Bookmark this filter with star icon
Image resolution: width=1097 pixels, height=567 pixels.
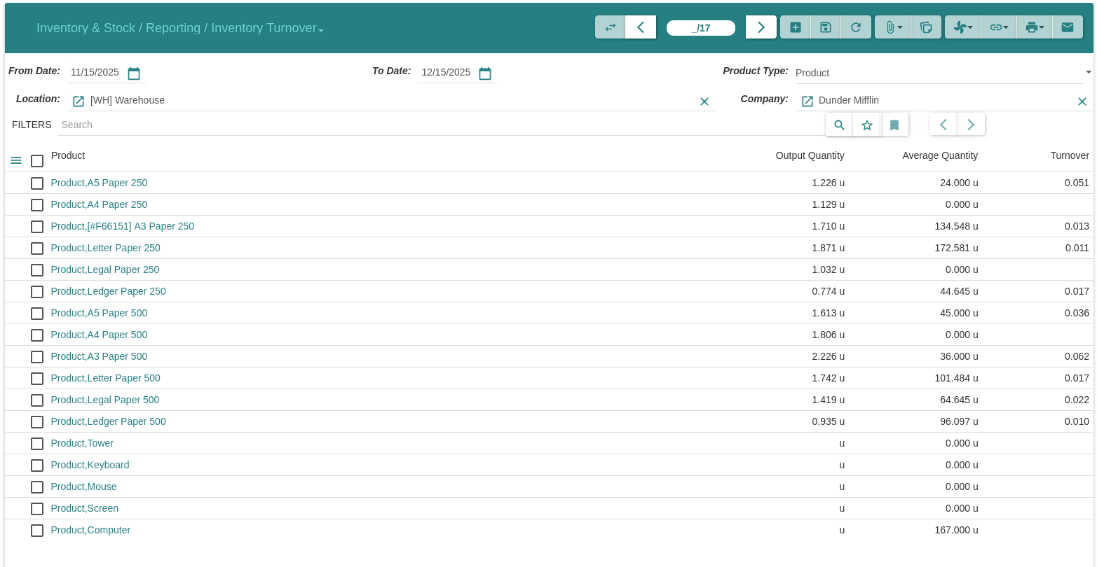click(867, 125)
